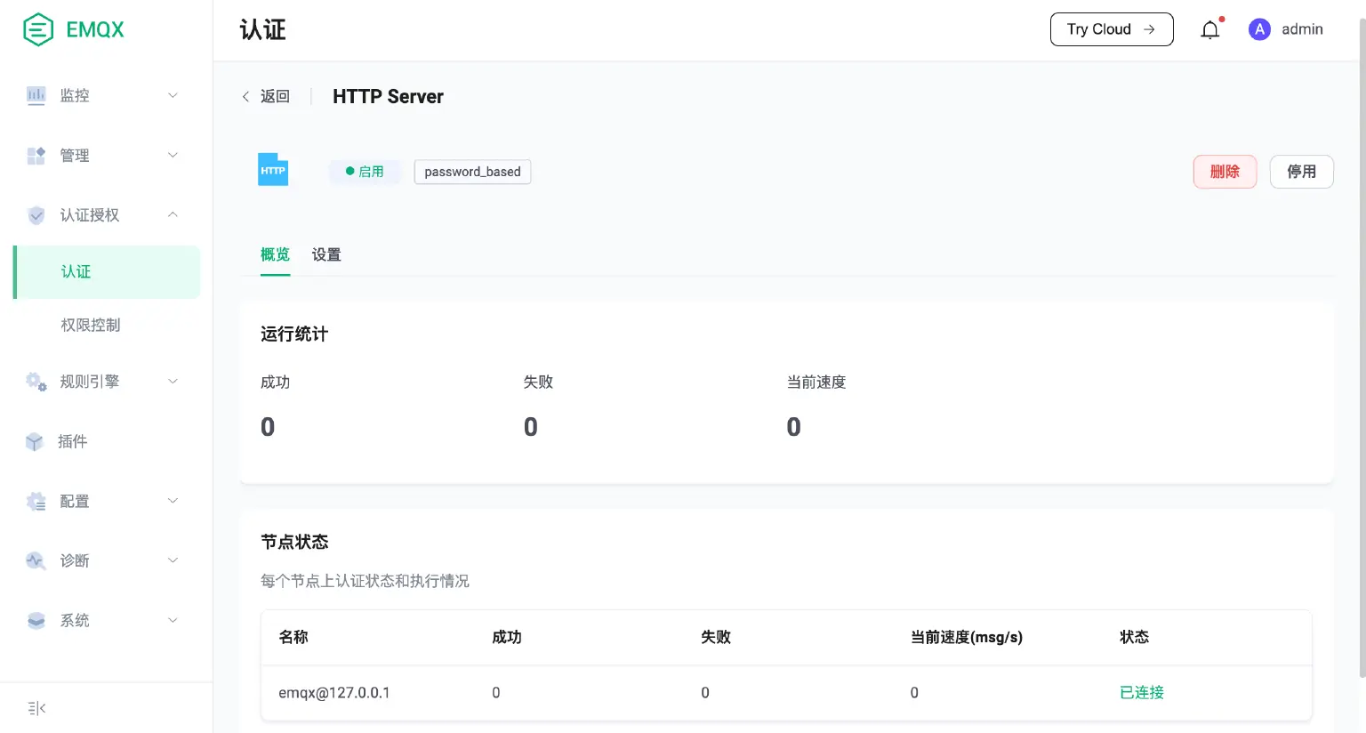Switch to the 设置 settings tab
The height and width of the screenshot is (733, 1366).
[x=326, y=254]
